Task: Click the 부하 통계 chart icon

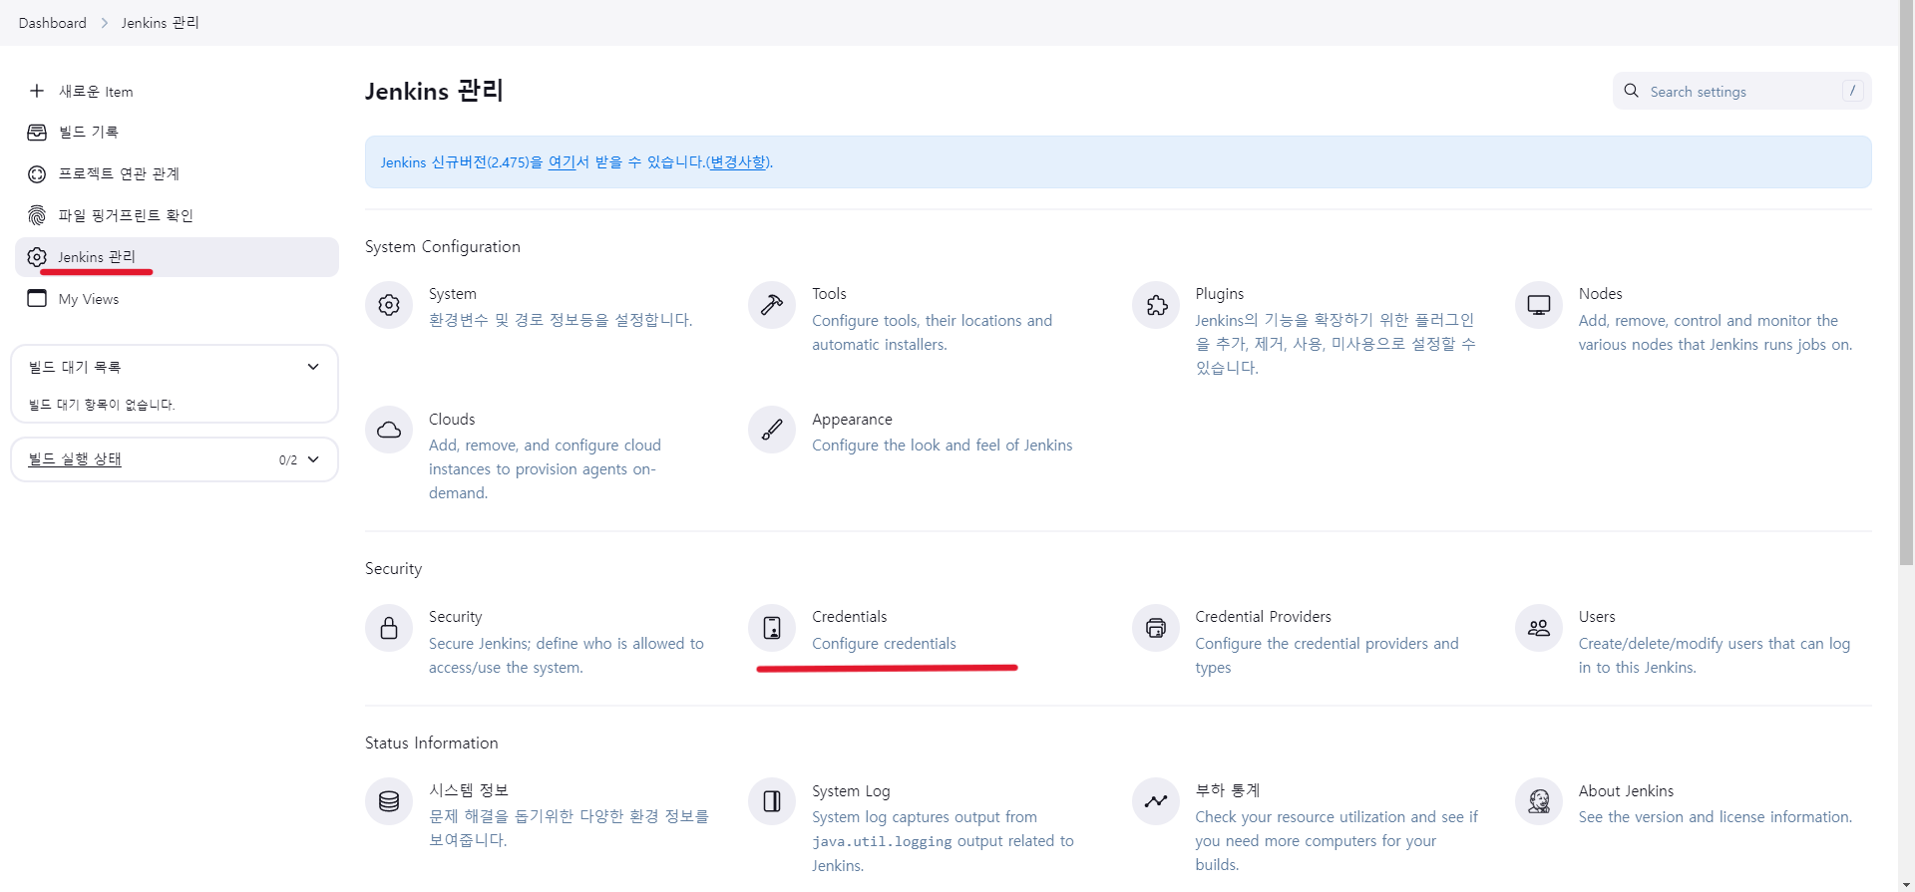Action: click(1156, 801)
